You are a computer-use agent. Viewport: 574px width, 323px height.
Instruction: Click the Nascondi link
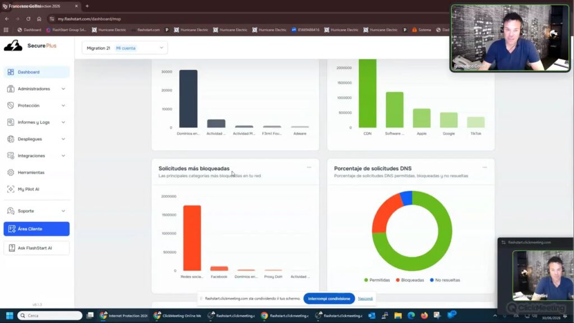click(365, 298)
